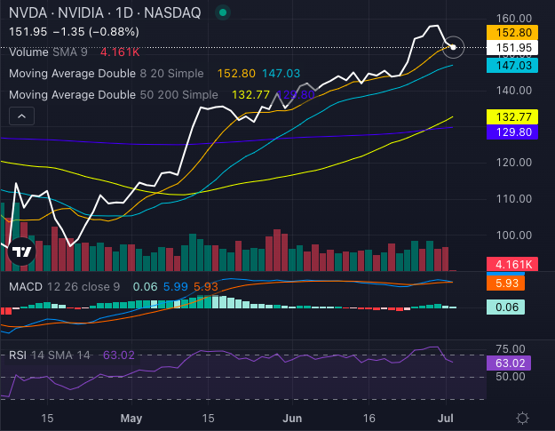Click the 75.00 RSI scale label

511,349
